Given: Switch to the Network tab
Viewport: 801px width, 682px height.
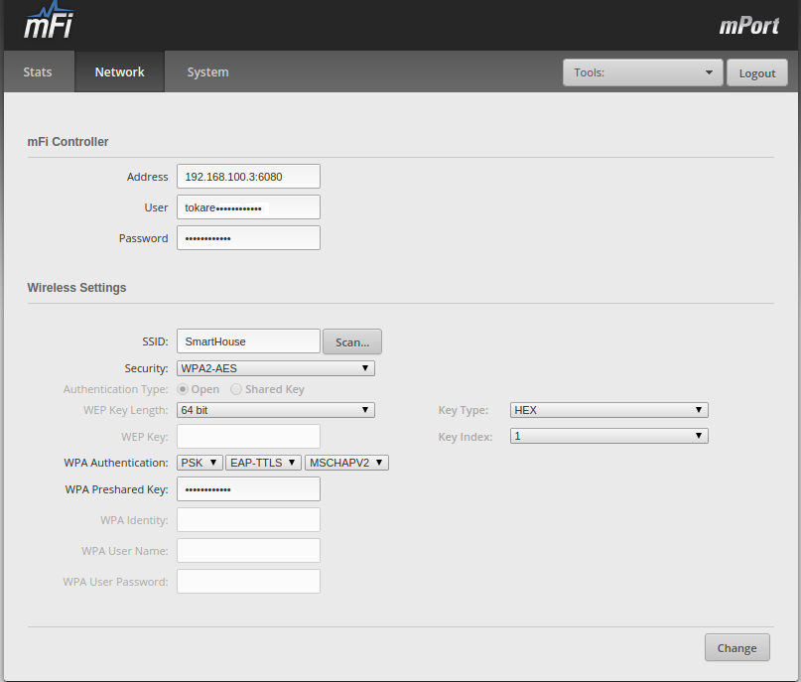Looking at the screenshot, I should pyautogui.click(x=119, y=71).
